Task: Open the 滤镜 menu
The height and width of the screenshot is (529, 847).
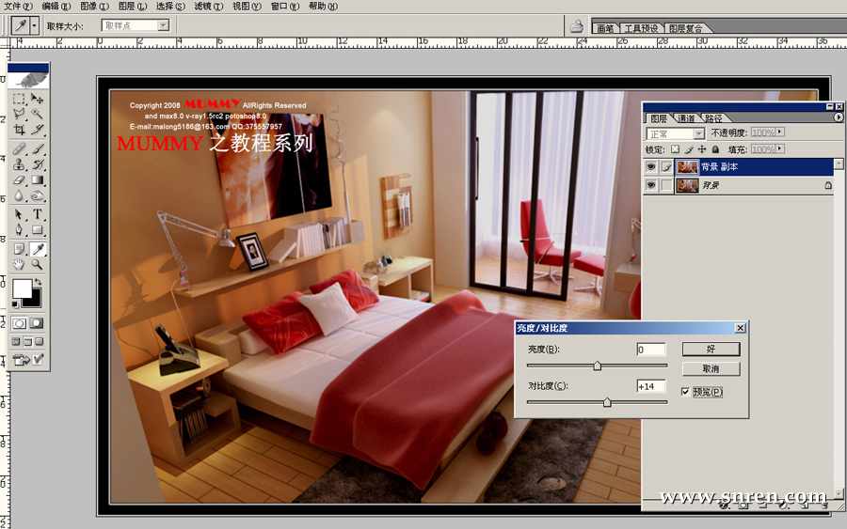Action: tap(209, 6)
